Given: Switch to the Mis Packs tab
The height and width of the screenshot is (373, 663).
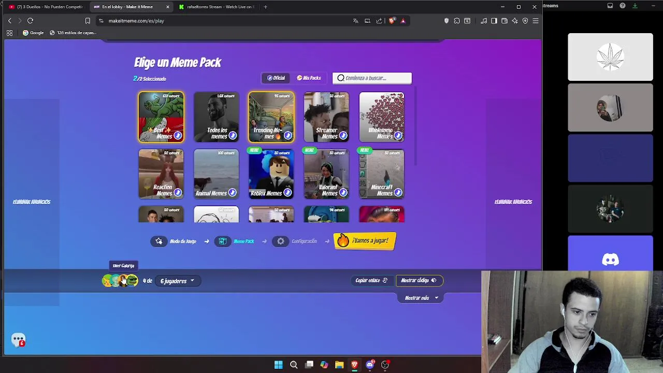Looking at the screenshot, I should tap(309, 78).
